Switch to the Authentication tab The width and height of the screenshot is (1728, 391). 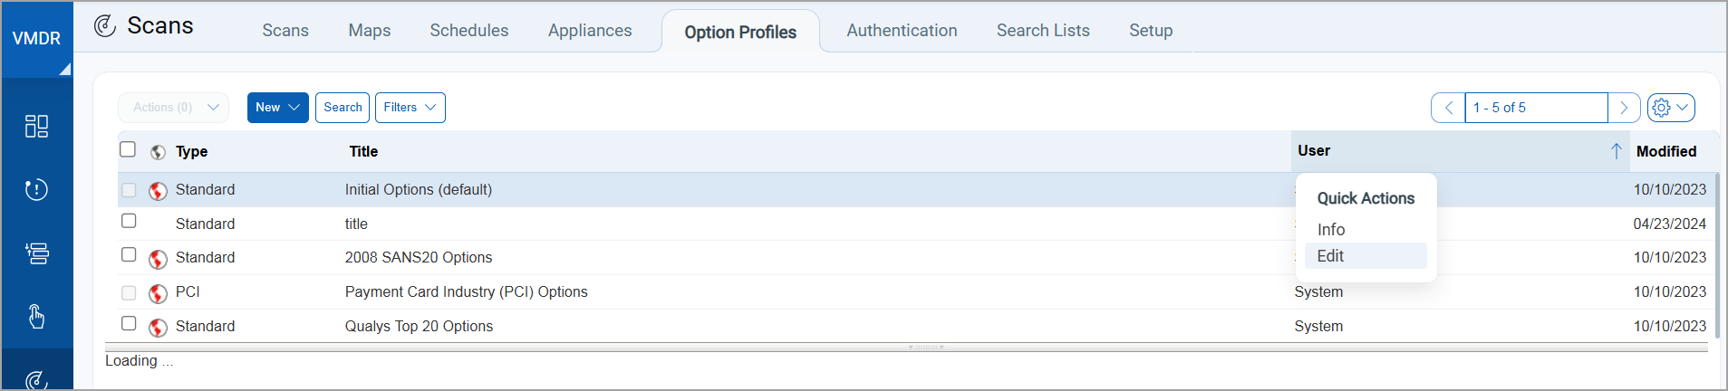(x=902, y=31)
